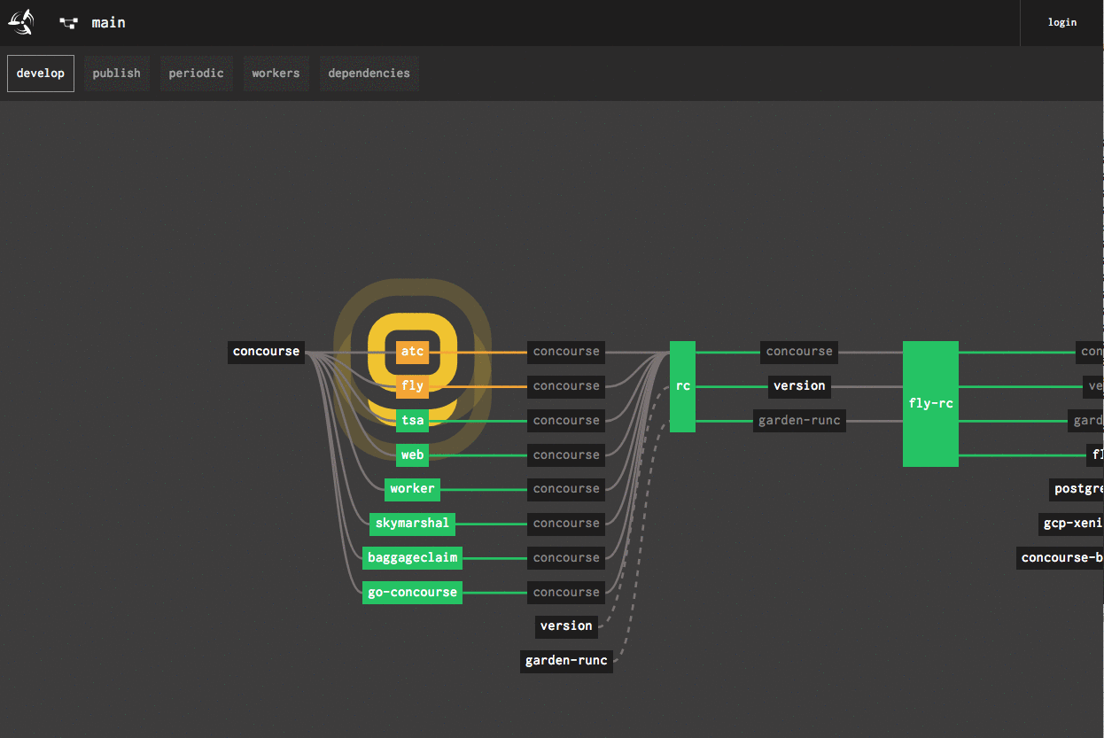1104x738 pixels.
Task: Show the dependencies group tab
Action: 369,74
